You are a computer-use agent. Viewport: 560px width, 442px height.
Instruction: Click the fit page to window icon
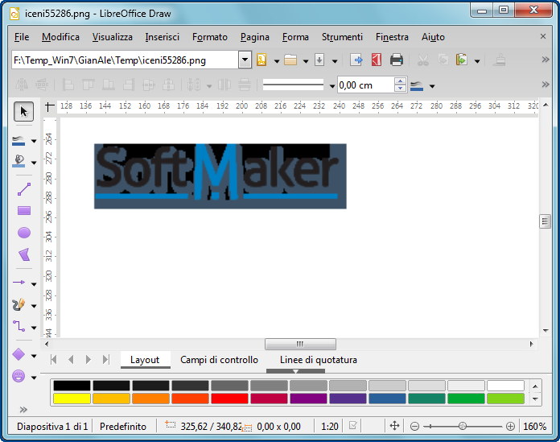pyautogui.click(x=394, y=426)
